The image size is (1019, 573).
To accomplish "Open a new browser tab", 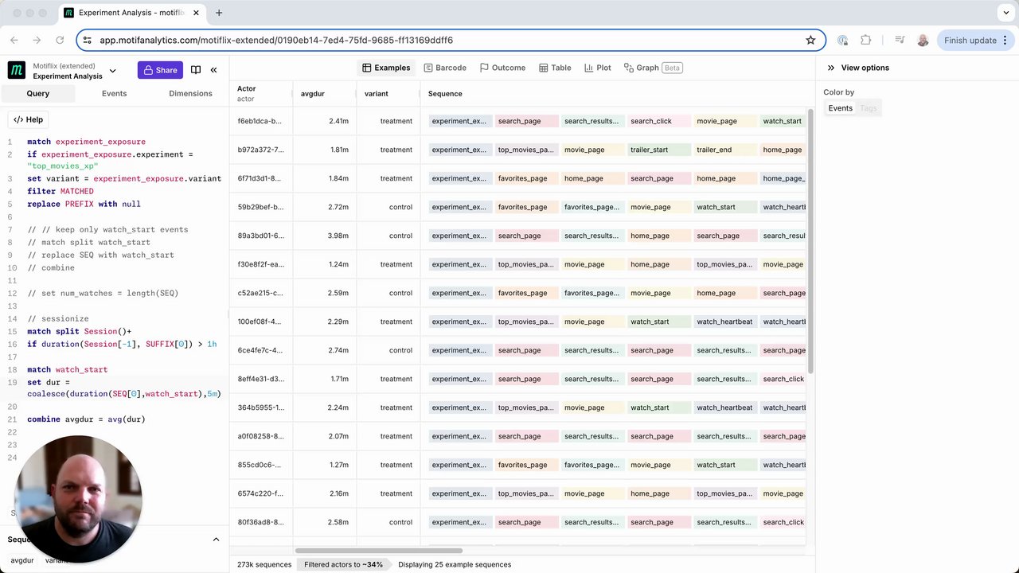I will pos(219,13).
